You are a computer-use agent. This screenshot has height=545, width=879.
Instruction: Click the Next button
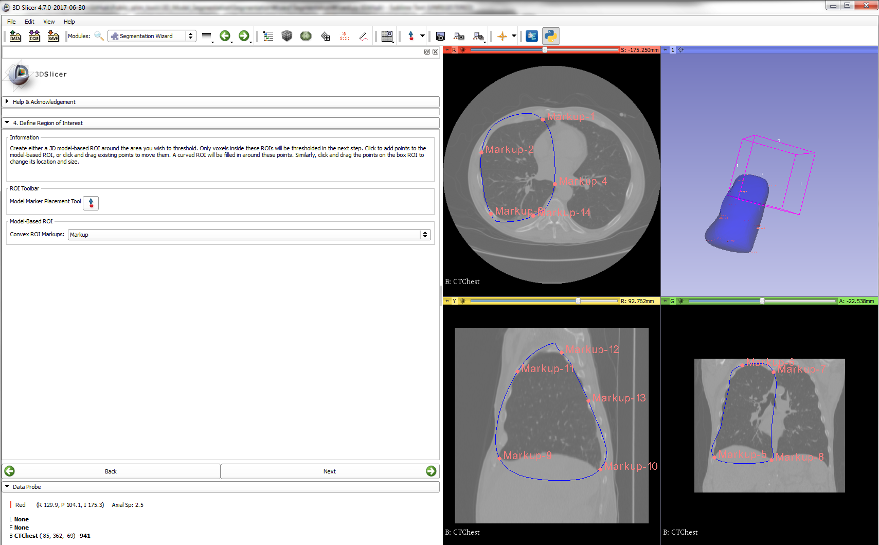pyautogui.click(x=330, y=471)
